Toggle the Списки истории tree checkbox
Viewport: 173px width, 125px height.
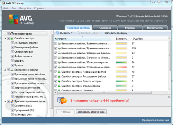point(12,52)
